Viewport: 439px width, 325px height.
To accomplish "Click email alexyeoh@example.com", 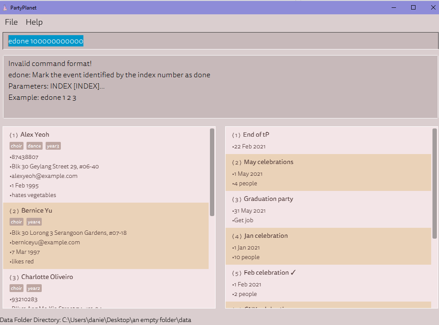I will 44,176.
